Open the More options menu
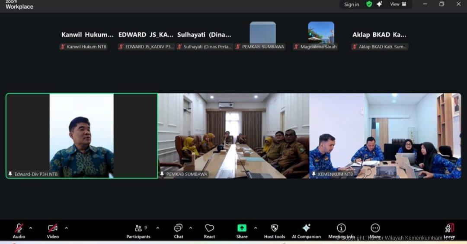The width and height of the screenshot is (467, 244). [x=375, y=231]
